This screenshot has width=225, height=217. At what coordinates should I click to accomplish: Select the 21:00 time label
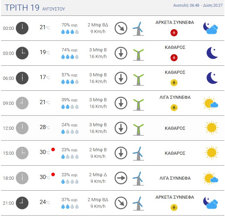(8, 203)
